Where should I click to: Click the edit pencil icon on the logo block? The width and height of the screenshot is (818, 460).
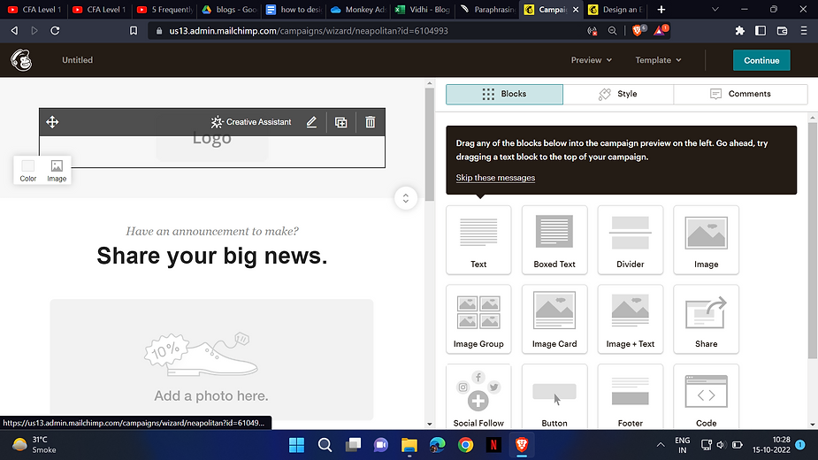click(x=311, y=122)
